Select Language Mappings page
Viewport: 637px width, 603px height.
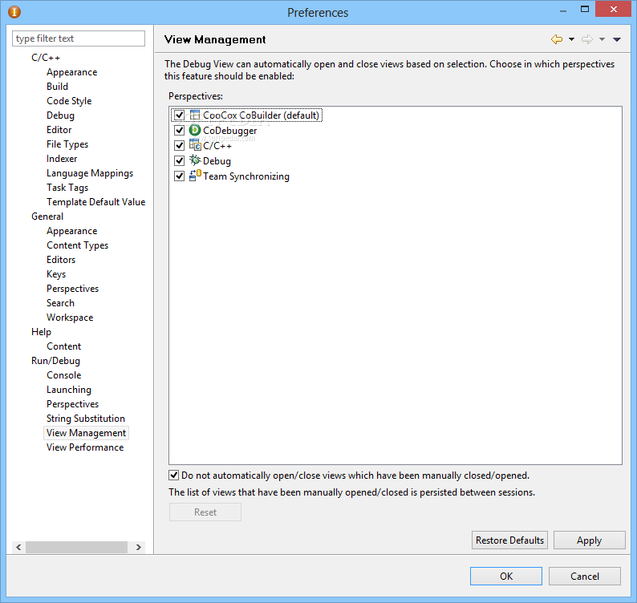click(90, 173)
